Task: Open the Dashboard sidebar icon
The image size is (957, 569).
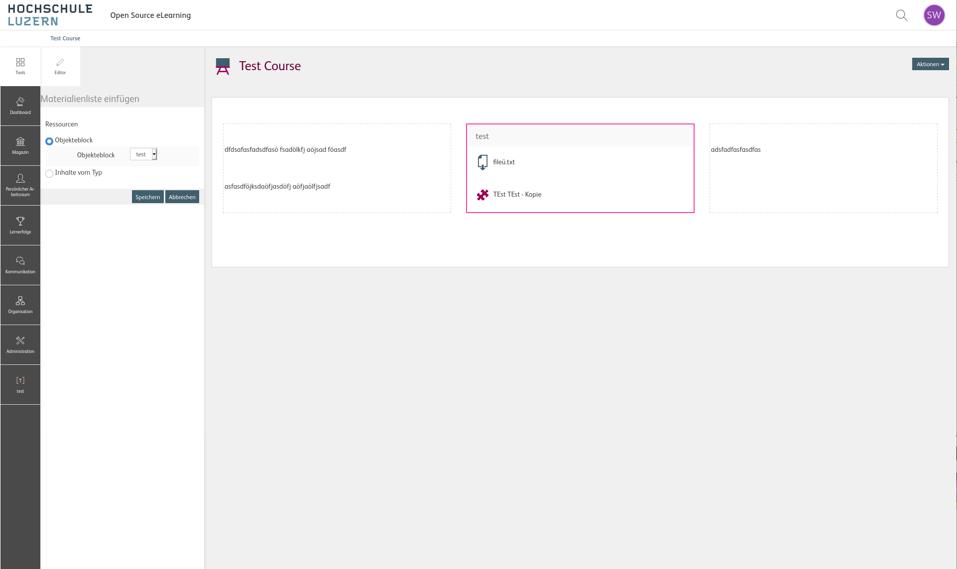Action: [20, 106]
